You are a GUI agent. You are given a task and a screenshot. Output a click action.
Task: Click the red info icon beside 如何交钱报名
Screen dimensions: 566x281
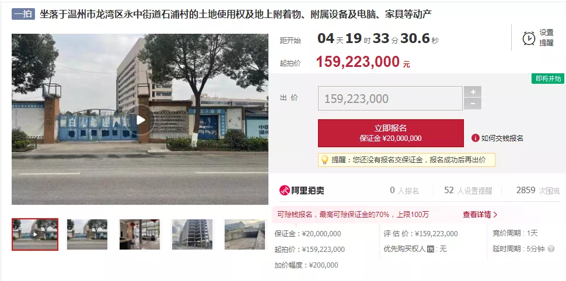coord(476,138)
